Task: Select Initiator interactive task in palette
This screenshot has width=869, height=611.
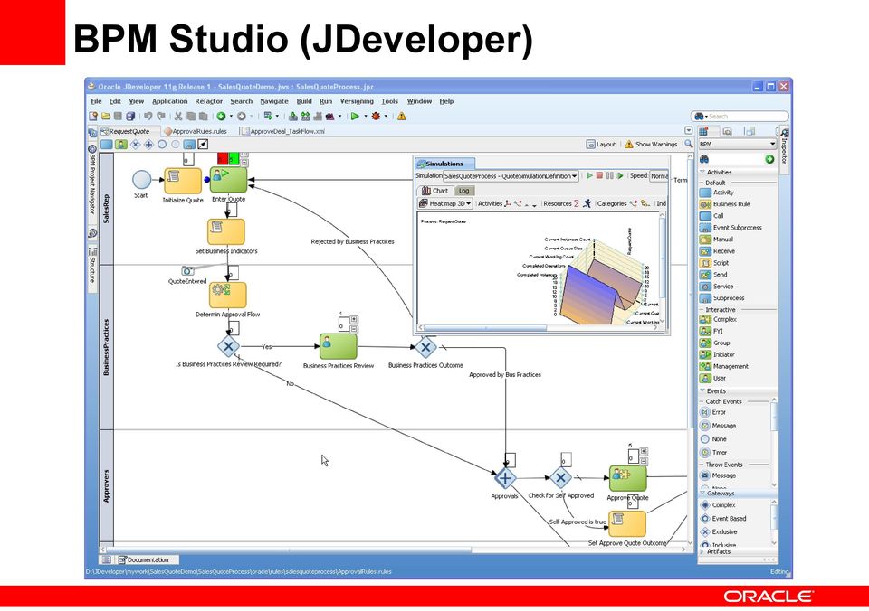Action: tap(717, 354)
